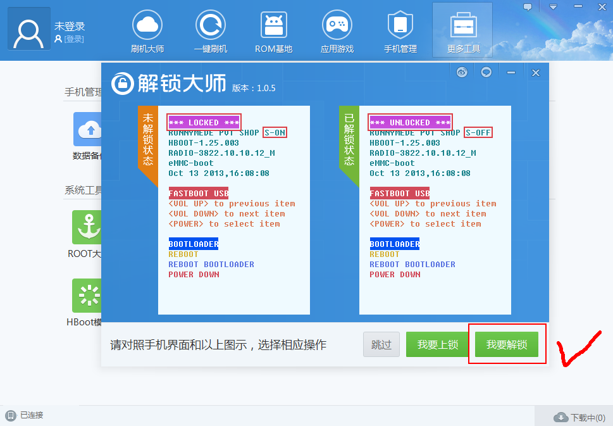Open the ROM基地 android icon
This screenshot has height=426, width=613.
[273, 25]
